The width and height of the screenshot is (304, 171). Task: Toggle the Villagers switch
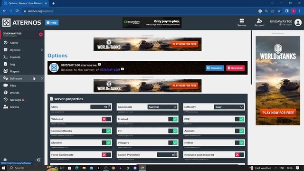coord(173,142)
